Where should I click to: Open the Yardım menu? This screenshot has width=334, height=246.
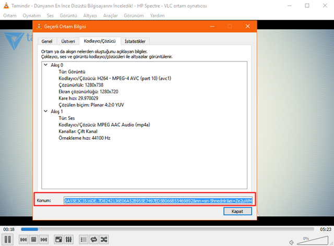(x=157, y=16)
